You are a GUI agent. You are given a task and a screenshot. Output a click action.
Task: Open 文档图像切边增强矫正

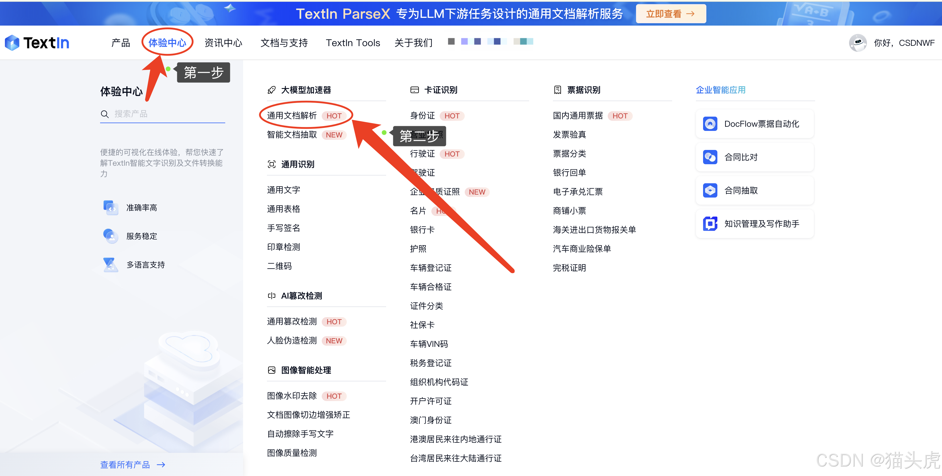coord(309,415)
